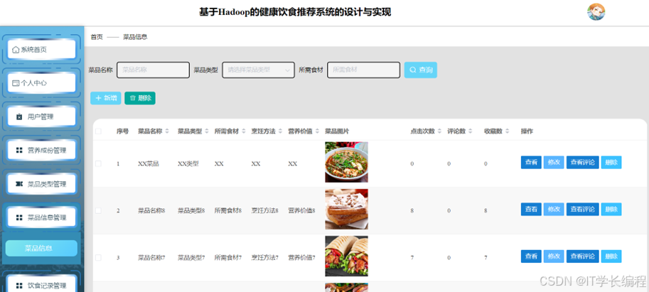Viewport: 649px width, 292px height.
Task: Open 系统首页 in sidebar
Action: [41, 50]
